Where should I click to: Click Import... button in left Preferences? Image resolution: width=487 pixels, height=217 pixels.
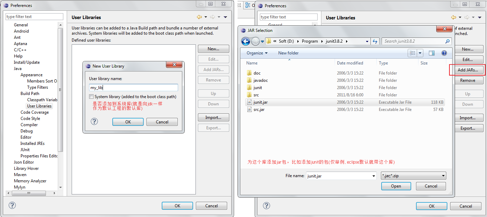[214, 118]
